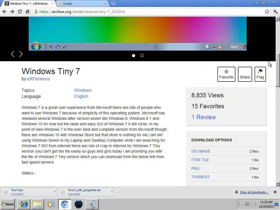Click the Windows Tiny 7 heading
Viewport: 280px width, 210px height.
point(51,71)
